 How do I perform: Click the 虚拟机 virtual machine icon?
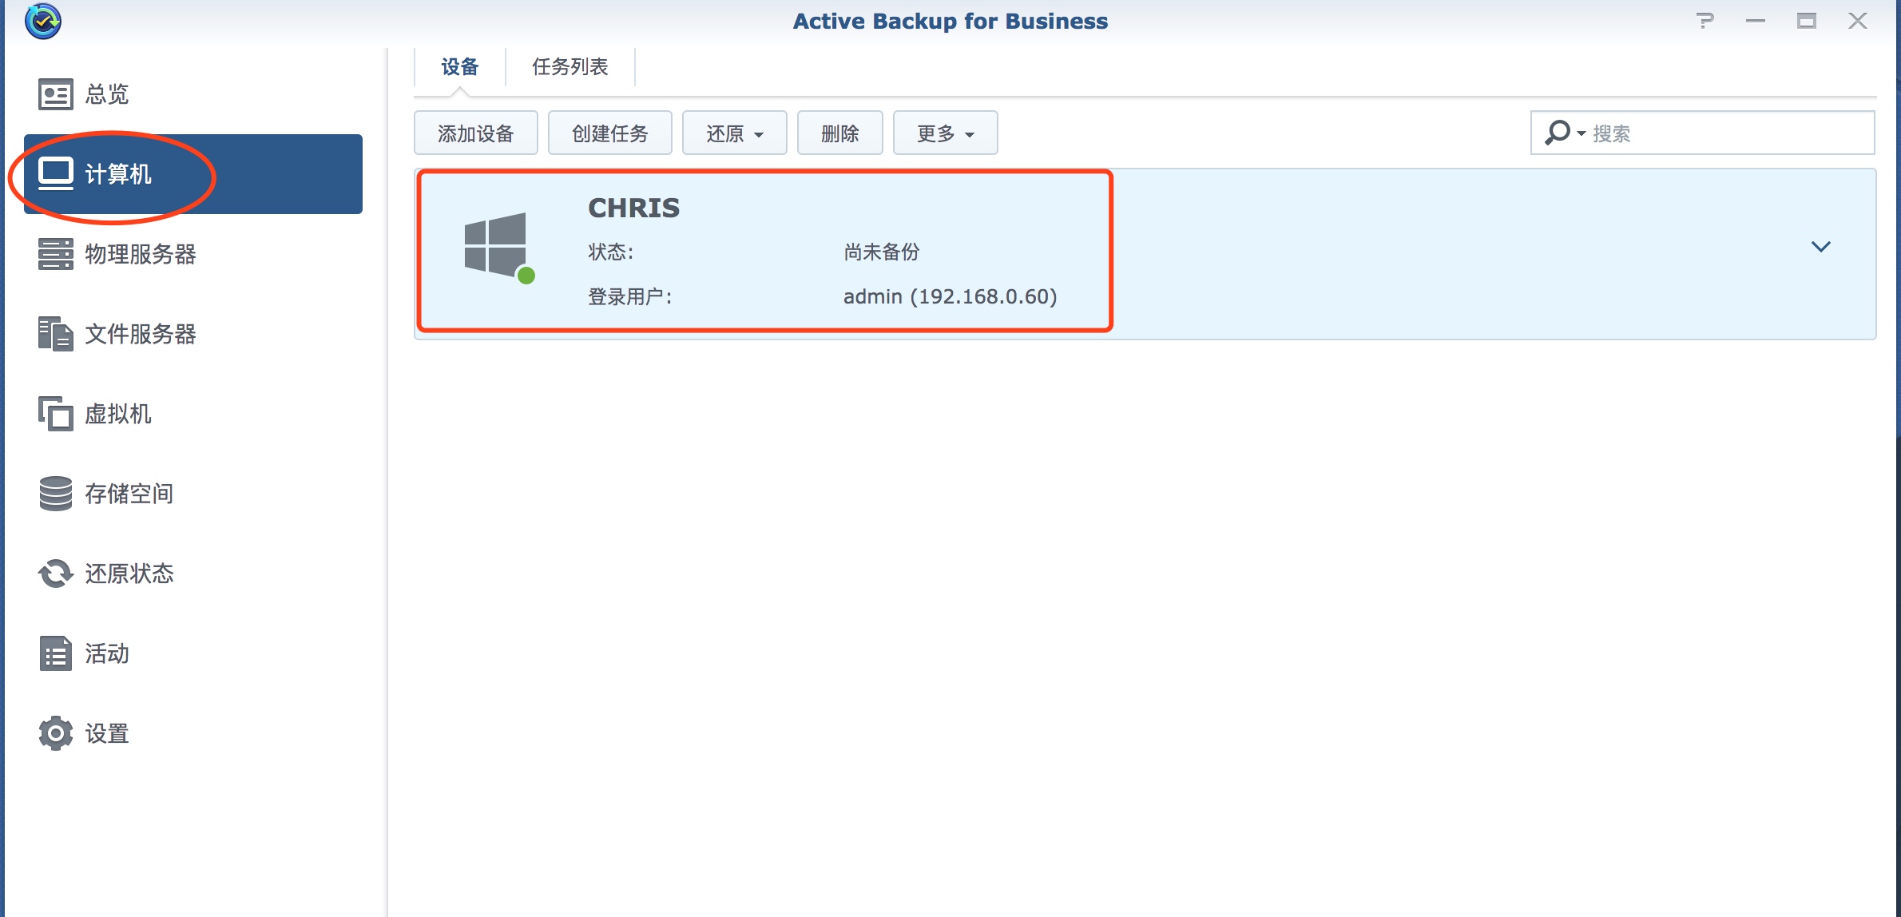pos(56,414)
